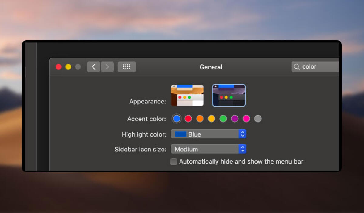Click the Highlight color dropdown stepper arrows
Image resolution: width=364 pixels, height=213 pixels.
point(242,134)
